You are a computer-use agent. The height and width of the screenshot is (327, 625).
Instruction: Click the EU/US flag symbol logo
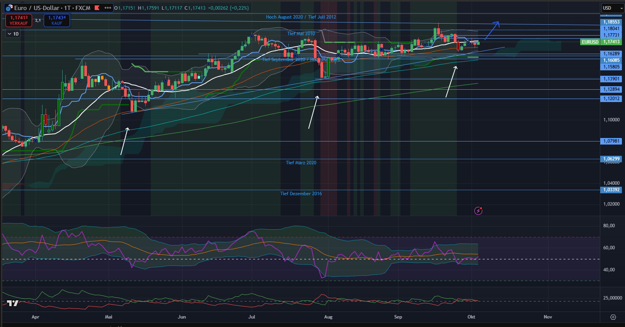coord(9,8)
